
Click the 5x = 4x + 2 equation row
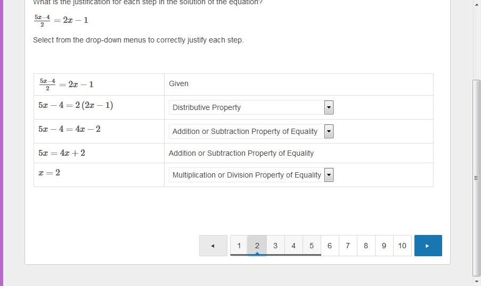pyautogui.click(x=99, y=153)
